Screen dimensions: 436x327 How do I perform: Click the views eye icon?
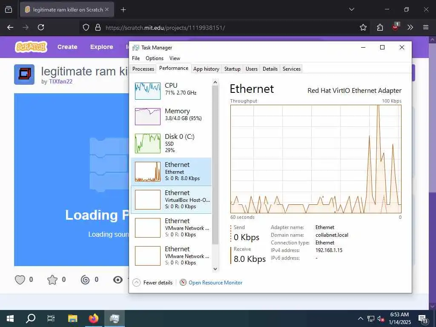(x=118, y=280)
